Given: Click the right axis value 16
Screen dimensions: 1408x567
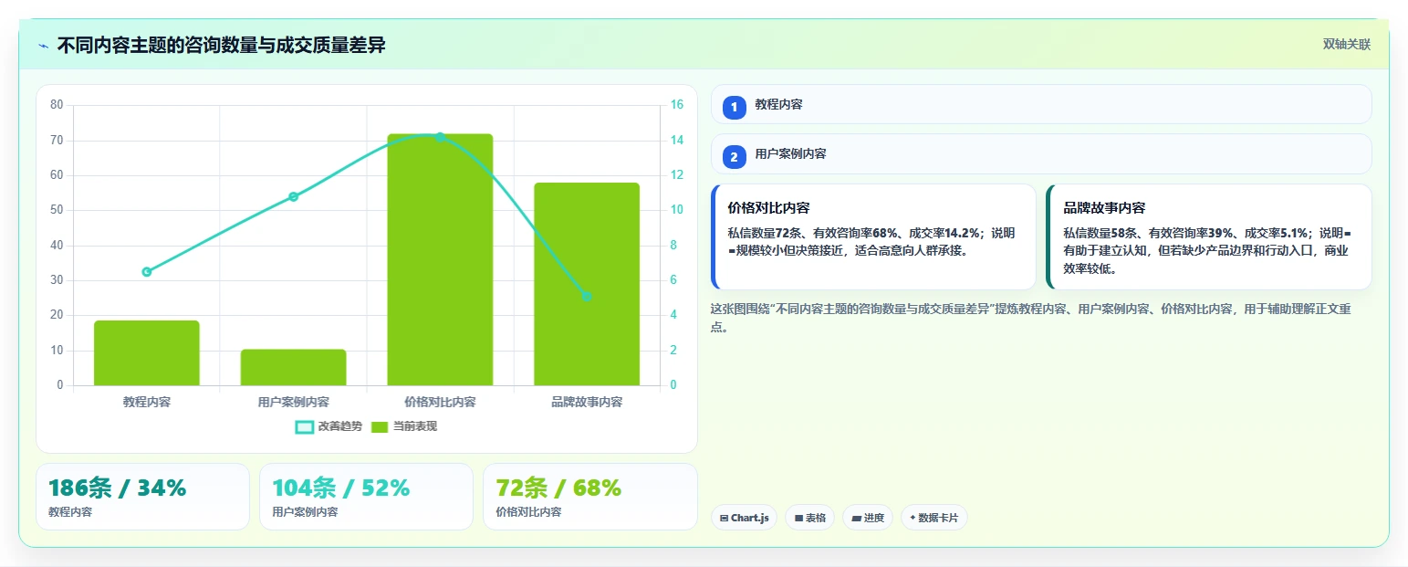Looking at the screenshot, I should (677, 105).
